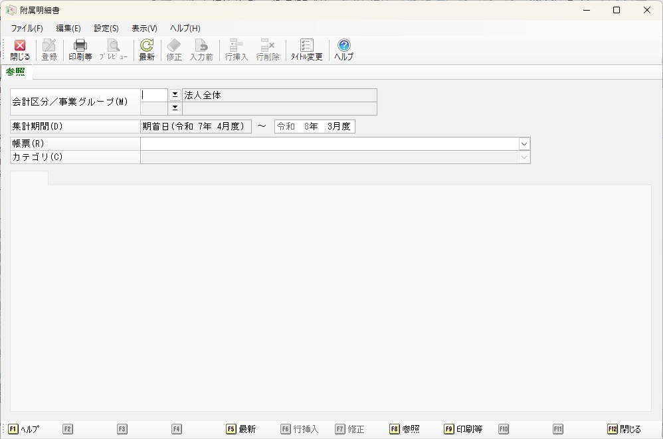Image resolution: width=663 pixels, height=439 pixels.
Task: Expand the 帳票 combo box
Action: pyautogui.click(x=523, y=143)
